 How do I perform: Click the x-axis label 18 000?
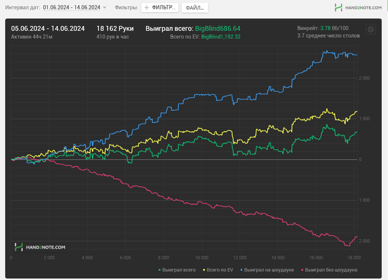tap(354, 258)
